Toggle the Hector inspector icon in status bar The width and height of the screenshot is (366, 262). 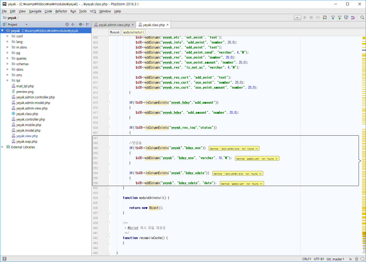tap(356, 259)
